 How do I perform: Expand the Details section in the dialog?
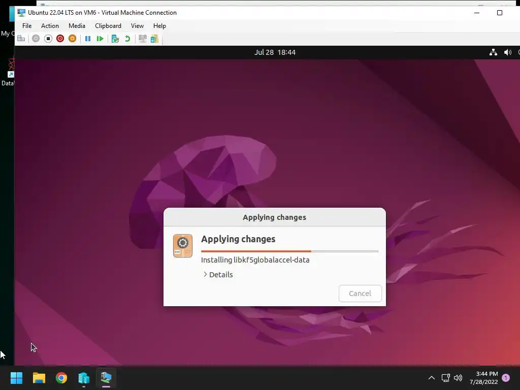coord(218,275)
